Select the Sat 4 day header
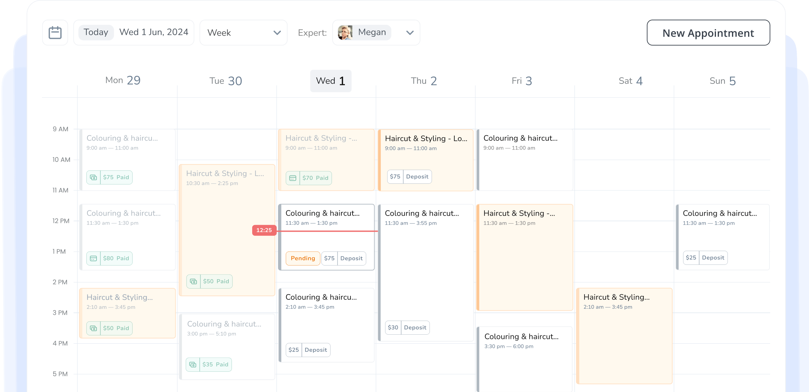Image resolution: width=809 pixels, height=392 pixels. point(630,81)
